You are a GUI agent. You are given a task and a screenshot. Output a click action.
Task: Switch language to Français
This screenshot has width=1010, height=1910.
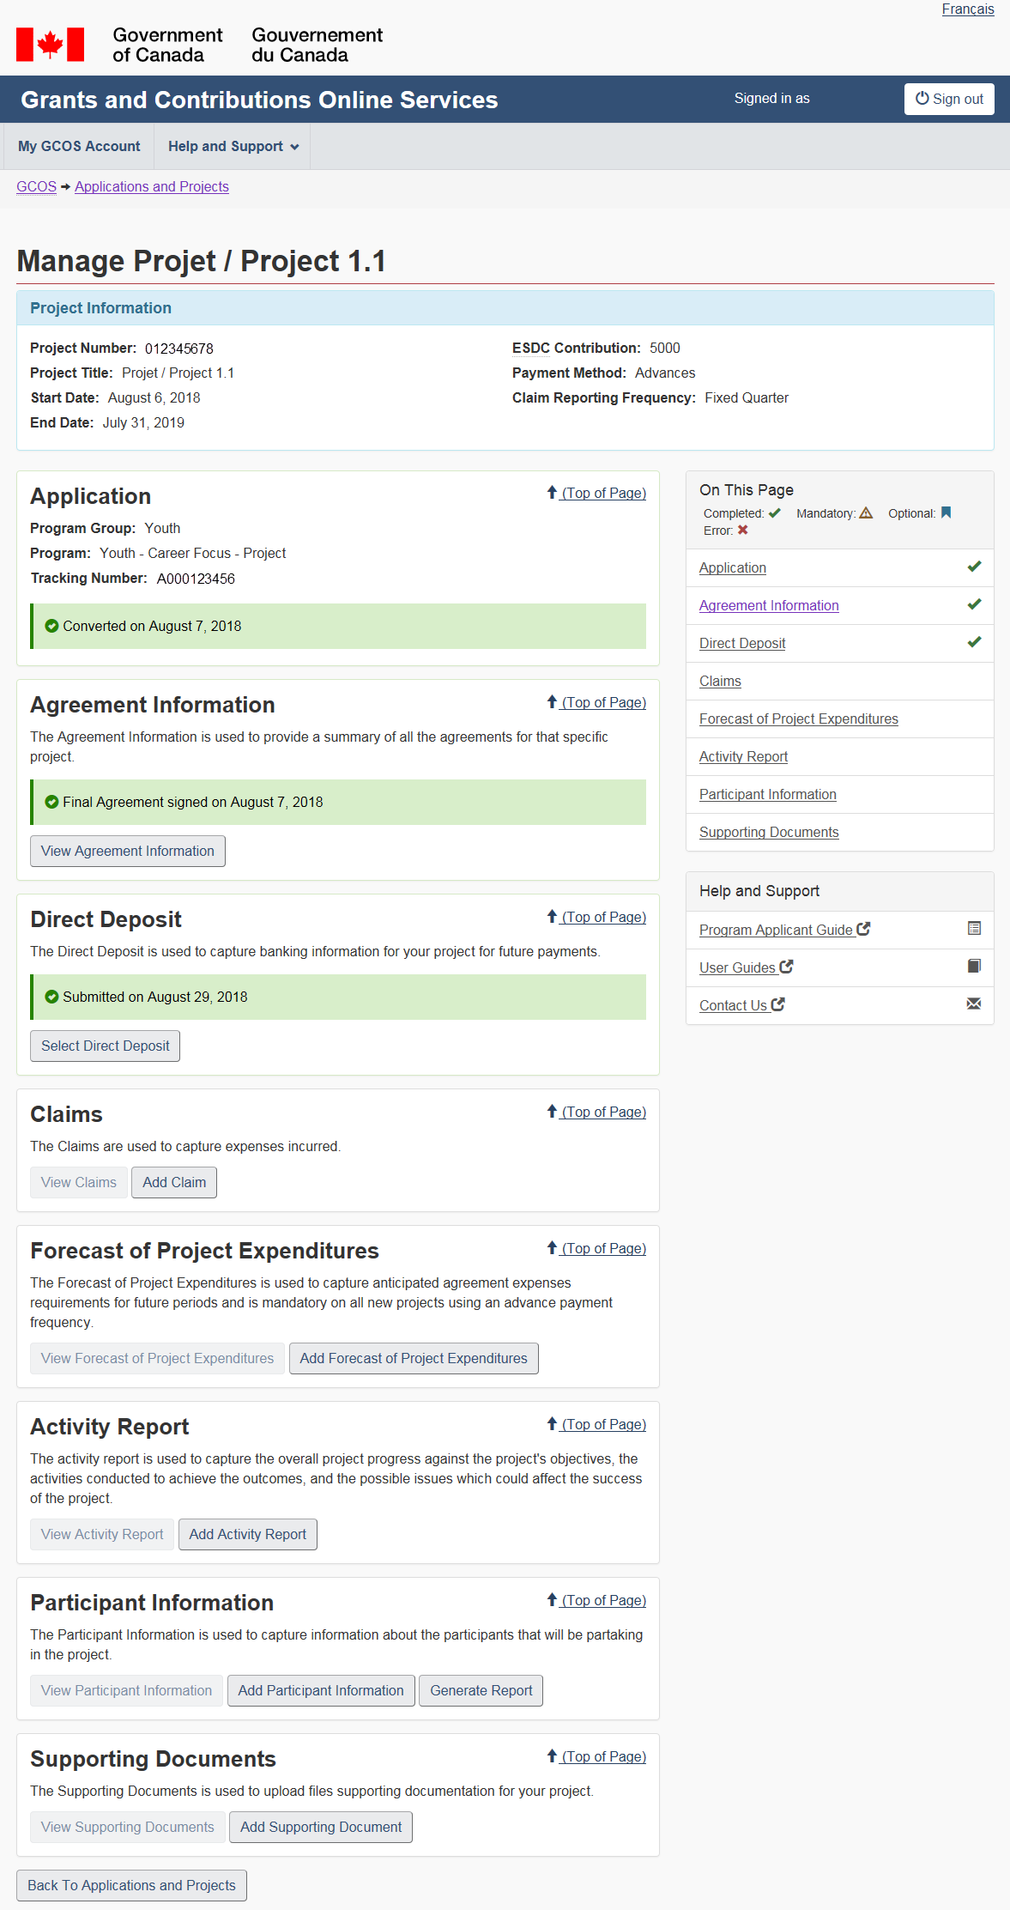click(x=967, y=9)
